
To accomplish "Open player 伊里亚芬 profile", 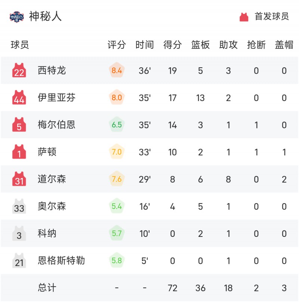I will click(x=56, y=97).
